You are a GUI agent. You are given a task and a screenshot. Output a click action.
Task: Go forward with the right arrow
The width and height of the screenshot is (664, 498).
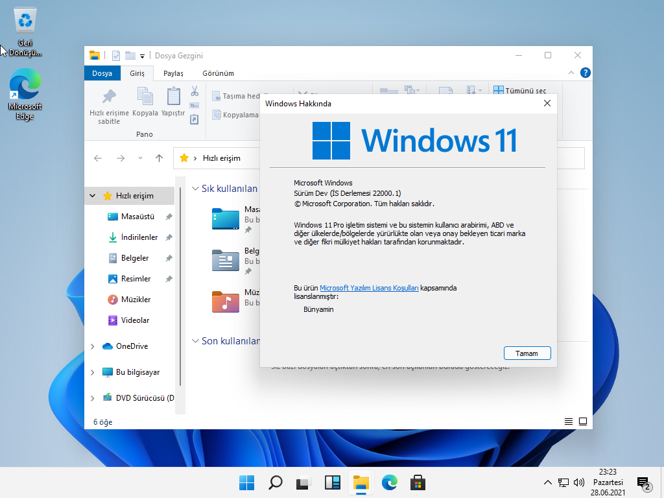121,158
